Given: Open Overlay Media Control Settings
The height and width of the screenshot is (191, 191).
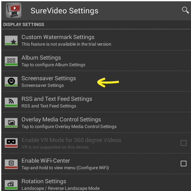Looking at the screenshot, I should (96, 122).
